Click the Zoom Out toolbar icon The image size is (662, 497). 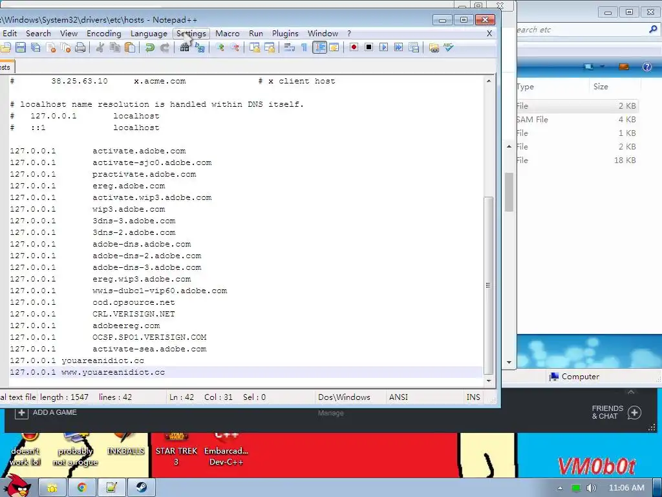(235, 47)
